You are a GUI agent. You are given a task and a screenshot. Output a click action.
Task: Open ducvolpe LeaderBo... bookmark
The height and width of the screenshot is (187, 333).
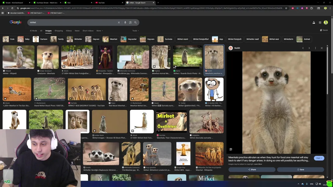pos(16,13)
